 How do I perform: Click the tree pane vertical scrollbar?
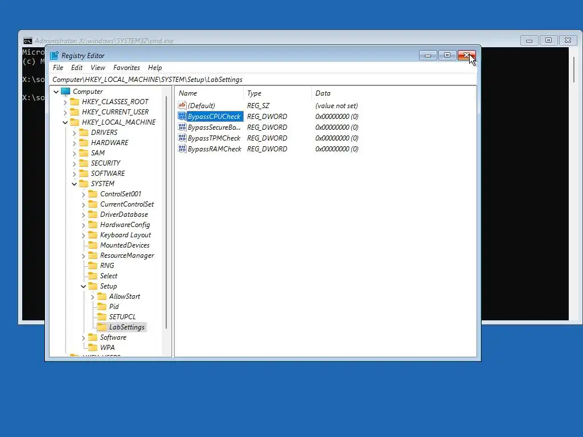(166, 212)
